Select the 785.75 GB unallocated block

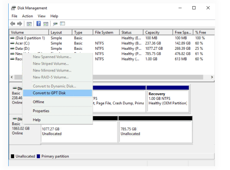point(155,131)
